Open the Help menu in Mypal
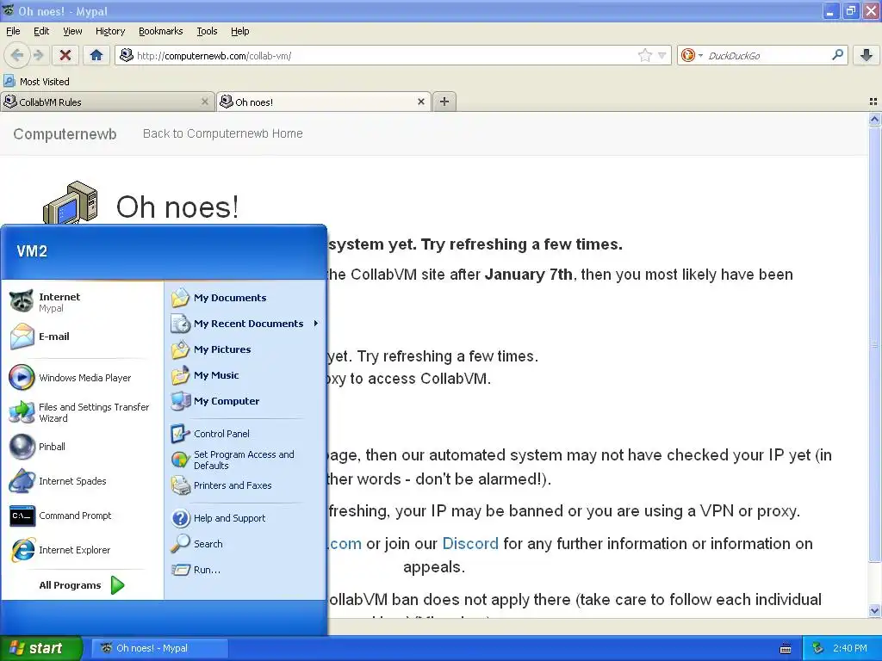The height and width of the screenshot is (661, 882). point(239,31)
